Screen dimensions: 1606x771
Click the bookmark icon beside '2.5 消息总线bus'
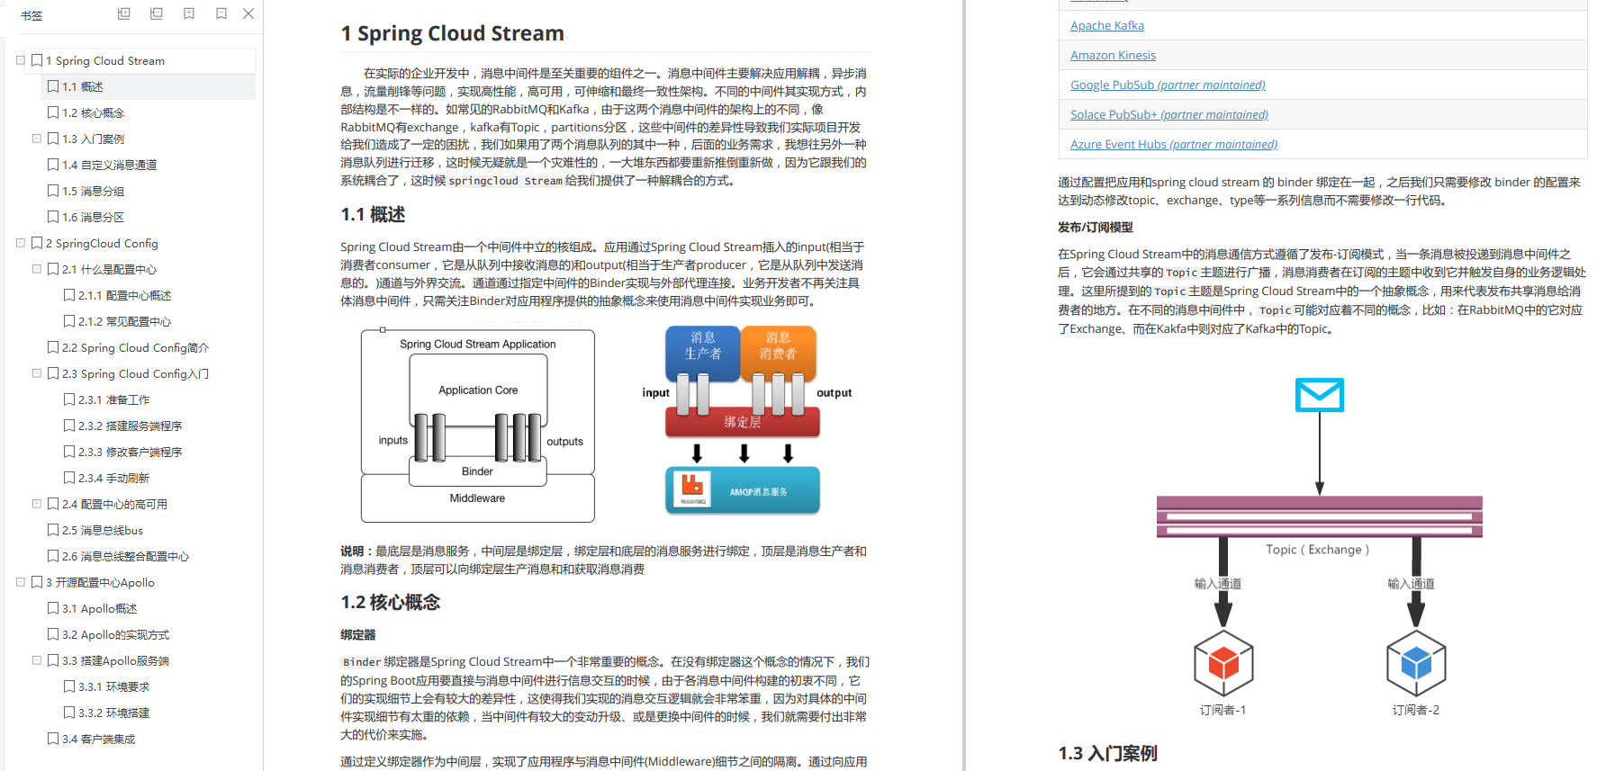tap(53, 530)
